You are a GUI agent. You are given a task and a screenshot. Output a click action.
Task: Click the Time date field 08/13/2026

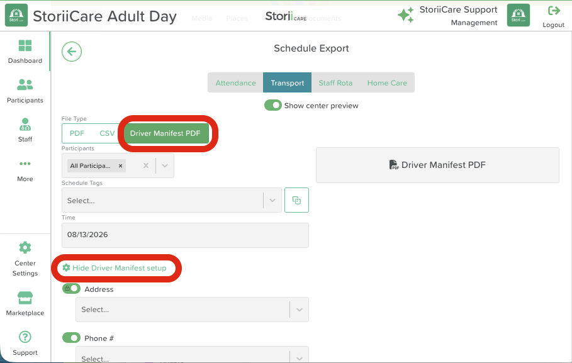[185, 235]
